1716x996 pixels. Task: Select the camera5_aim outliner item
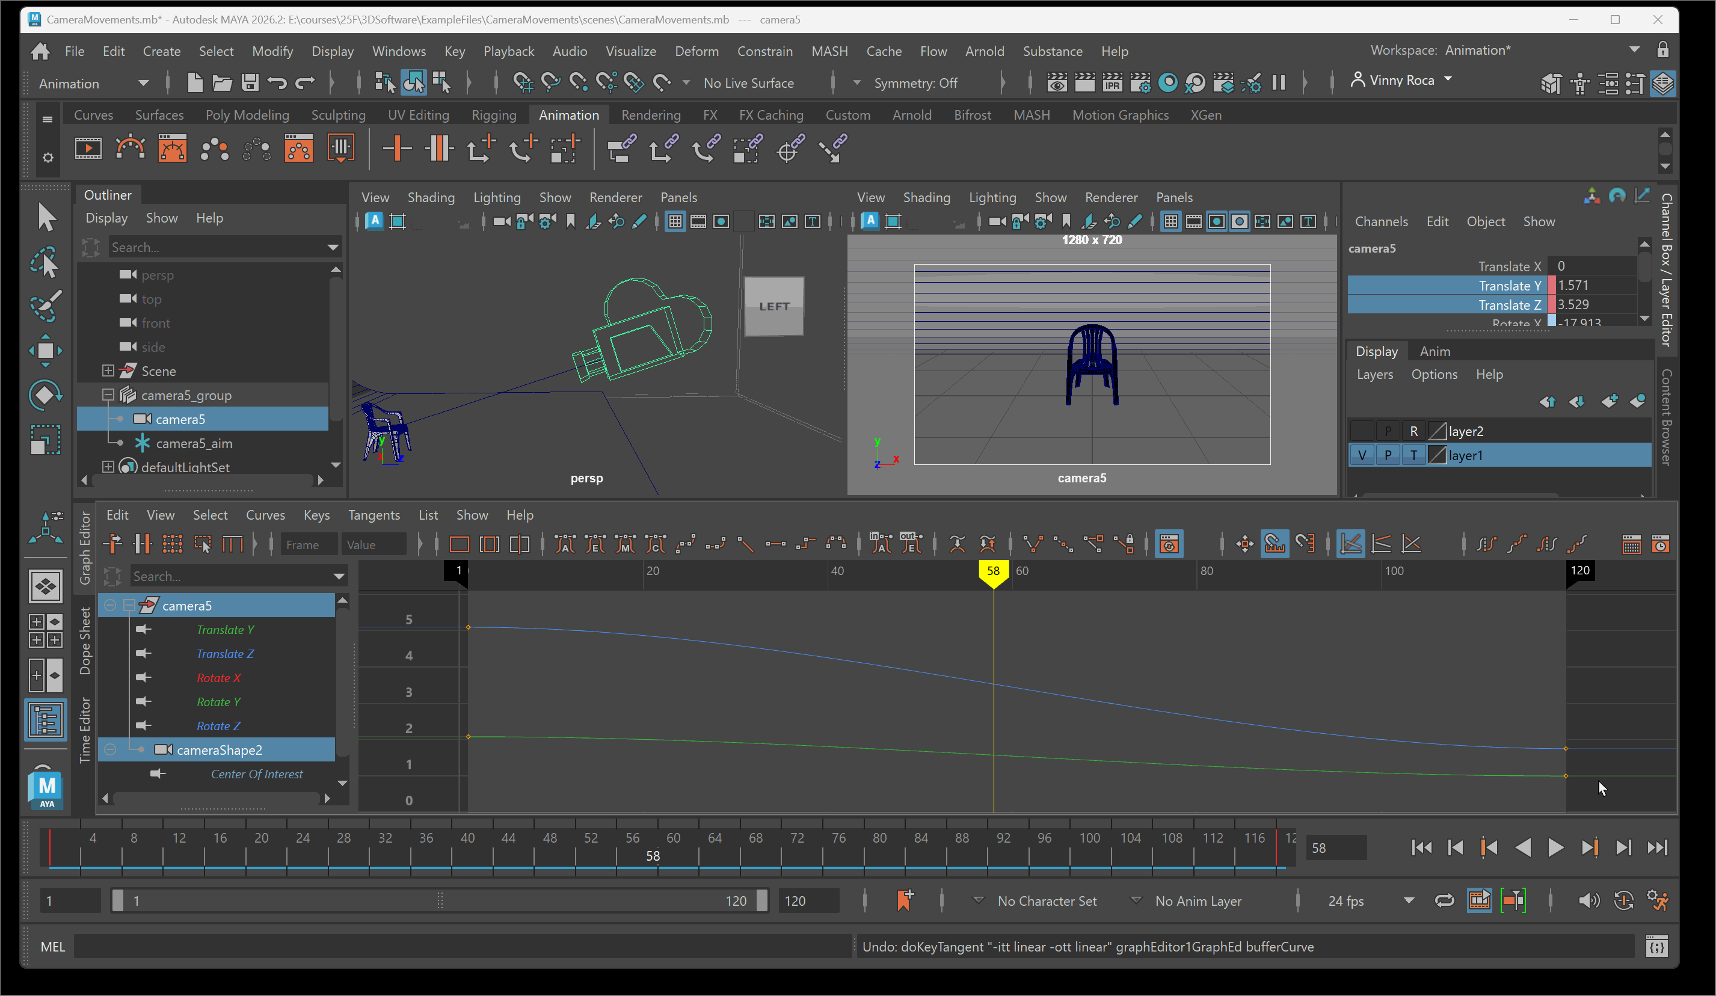tap(194, 443)
